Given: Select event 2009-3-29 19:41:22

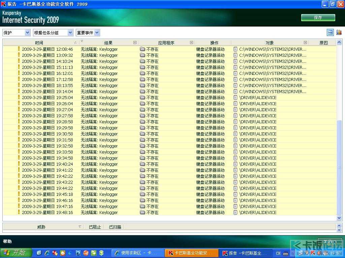Looking at the screenshot, I should tap(170, 170).
